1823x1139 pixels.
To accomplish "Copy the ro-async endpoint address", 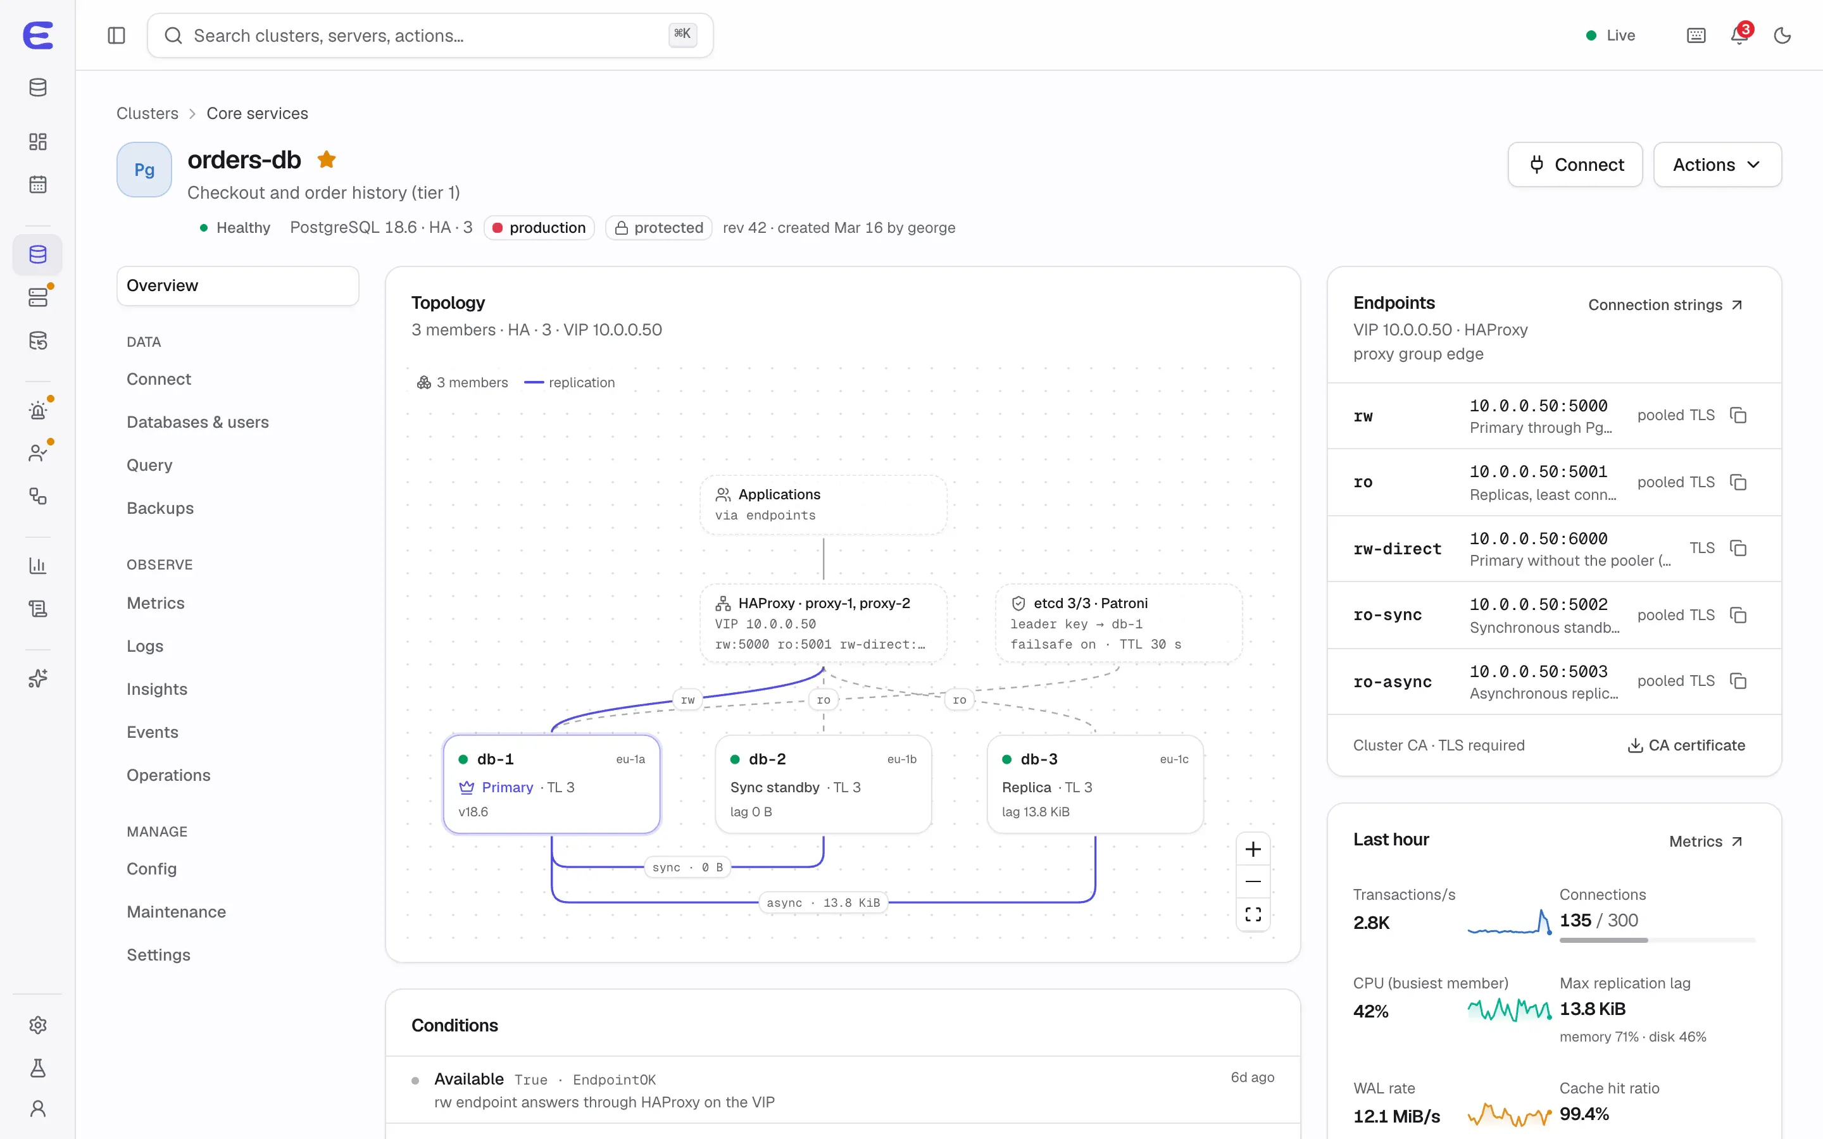I will [x=1739, y=681].
